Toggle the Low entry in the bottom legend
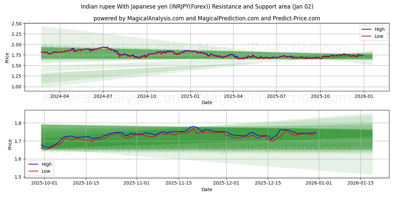Screen dimensions: 394x197 (x=44, y=171)
